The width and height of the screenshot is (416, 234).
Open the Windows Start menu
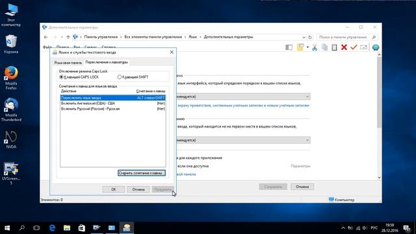tap(7, 228)
